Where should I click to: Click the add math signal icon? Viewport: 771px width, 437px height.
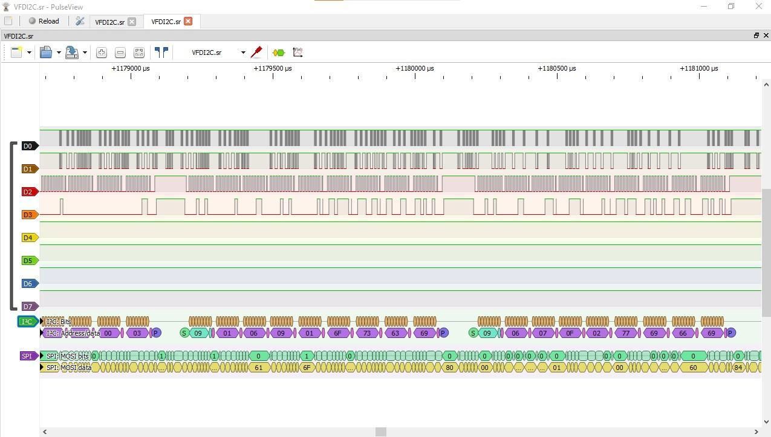[298, 53]
